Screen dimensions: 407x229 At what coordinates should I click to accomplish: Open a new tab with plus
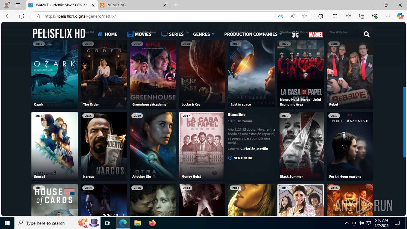[x=176, y=5]
